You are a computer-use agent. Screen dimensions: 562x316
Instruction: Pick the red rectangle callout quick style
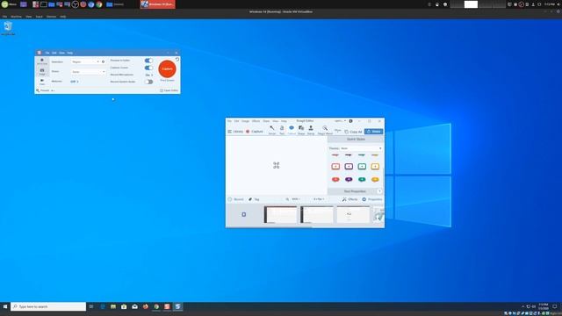click(x=335, y=166)
